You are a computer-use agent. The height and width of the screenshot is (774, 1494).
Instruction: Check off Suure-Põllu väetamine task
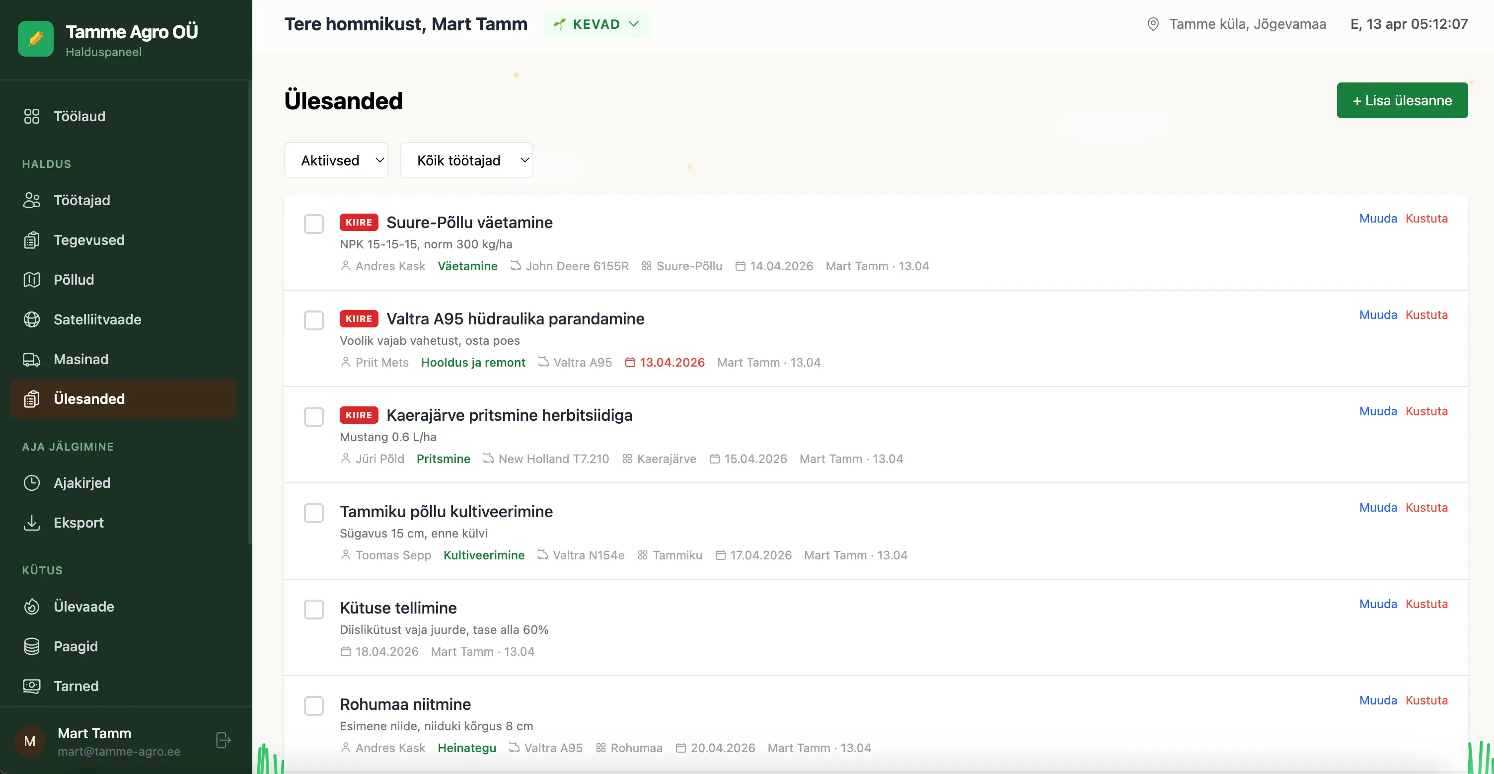click(314, 224)
